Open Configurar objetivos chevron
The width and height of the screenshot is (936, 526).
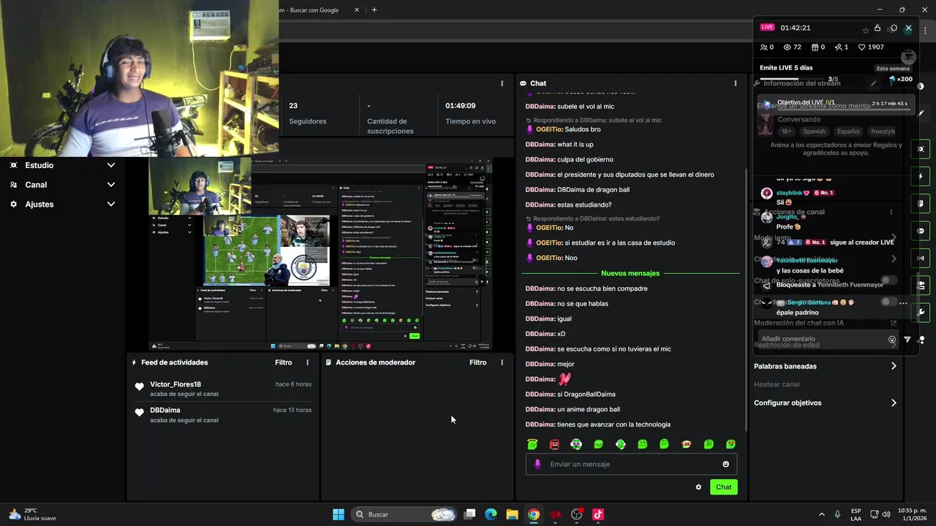click(x=894, y=403)
